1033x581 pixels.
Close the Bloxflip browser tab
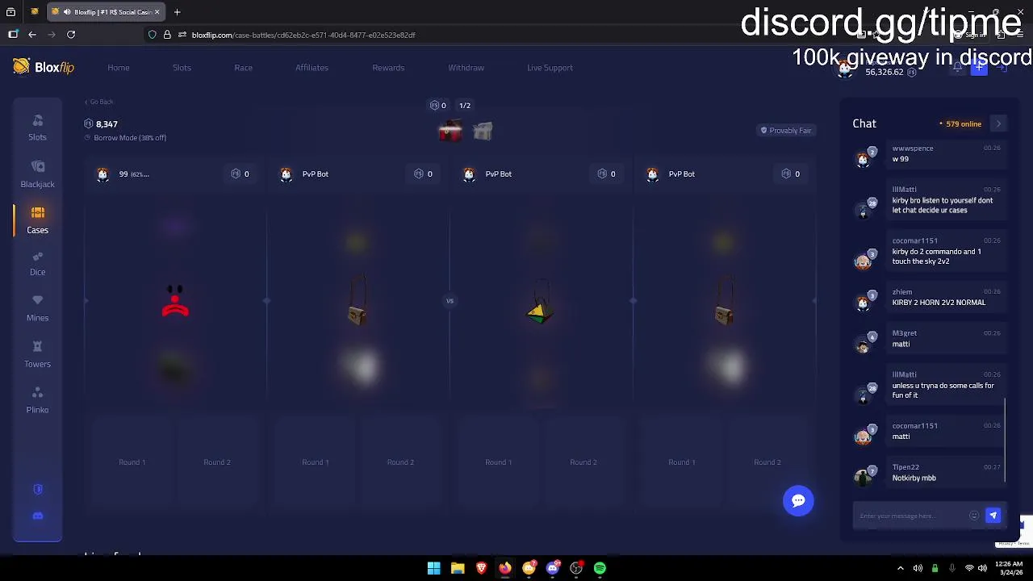click(x=157, y=12)
